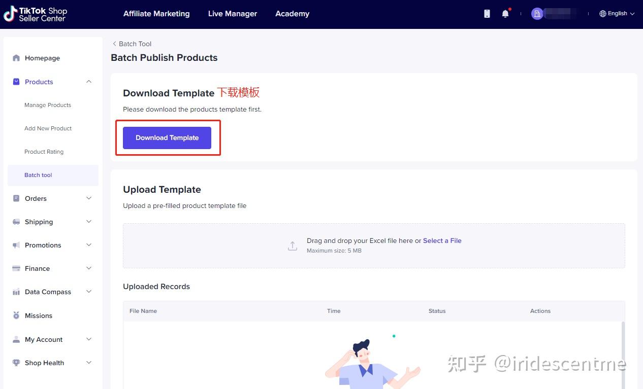This screenshot has height=389, width=643.
Task: Open the Missions sidebar icon
Action: coord(16,315)
